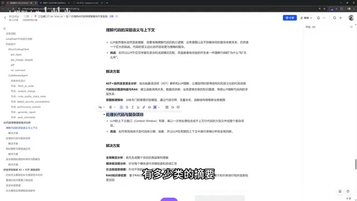This screenshot has height=201, width=357.
Task: Click the browser zoom magnifier icon
Action: pos(320,9)
